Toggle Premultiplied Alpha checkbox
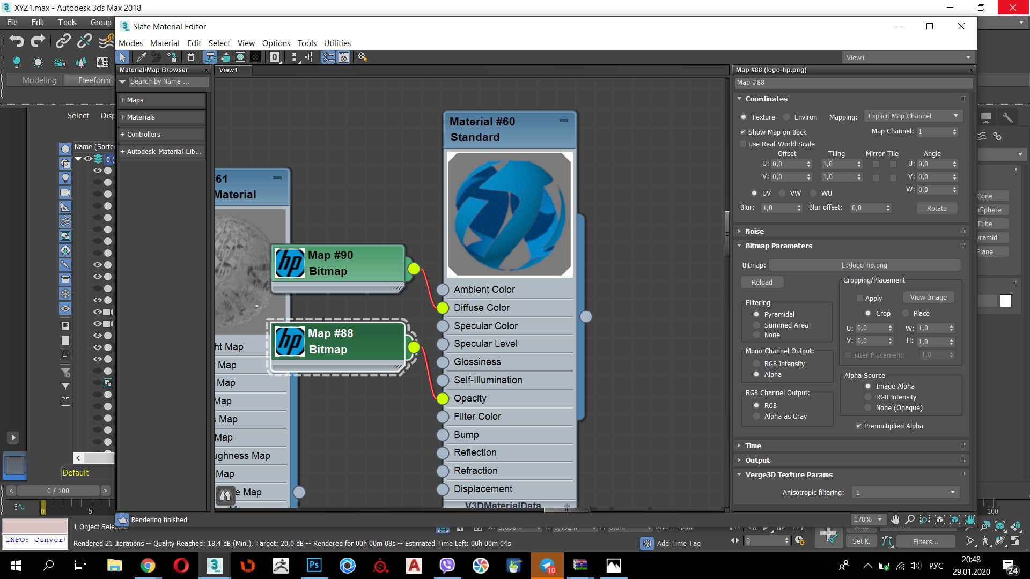The height and width of the screenshot is (579, 1030). point(859,426)
